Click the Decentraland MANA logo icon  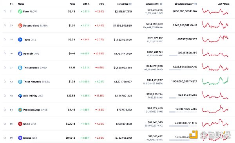[x=20, y=25]
